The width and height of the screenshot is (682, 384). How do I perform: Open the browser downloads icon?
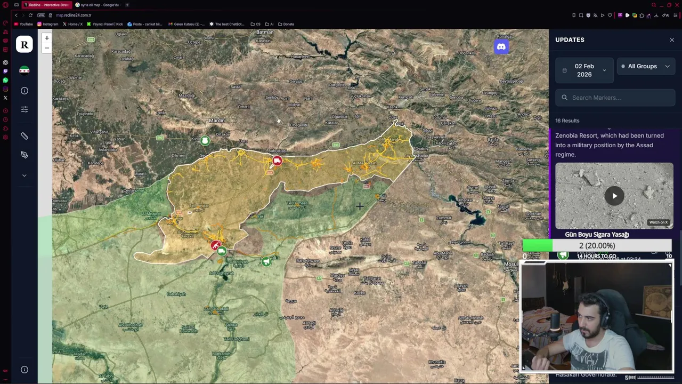coord(656,15)
